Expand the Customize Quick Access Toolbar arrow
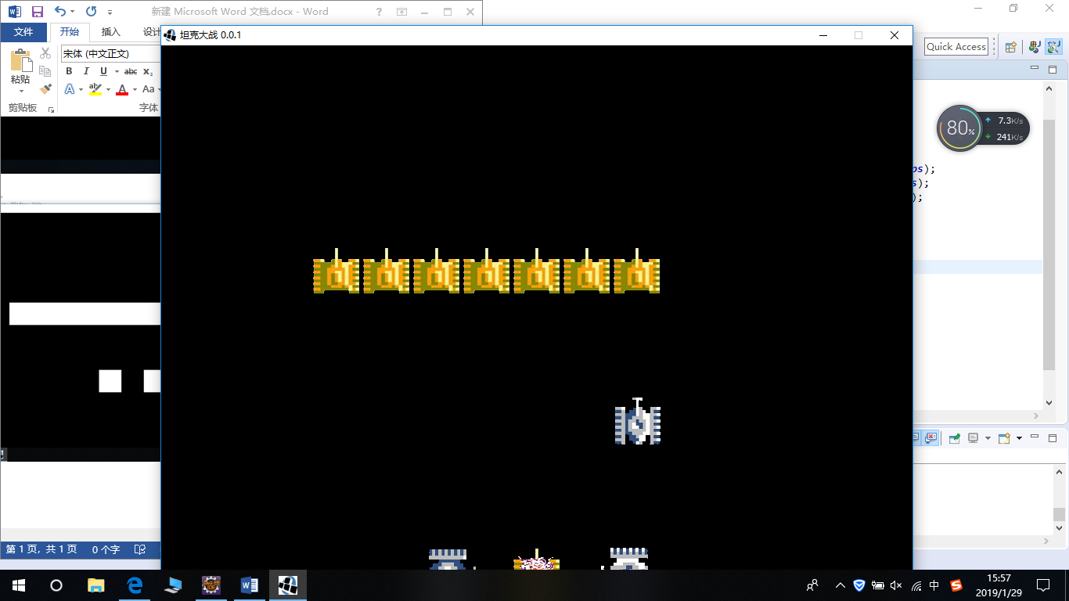This screenshot has height=601, width=1069. point(110,13)
